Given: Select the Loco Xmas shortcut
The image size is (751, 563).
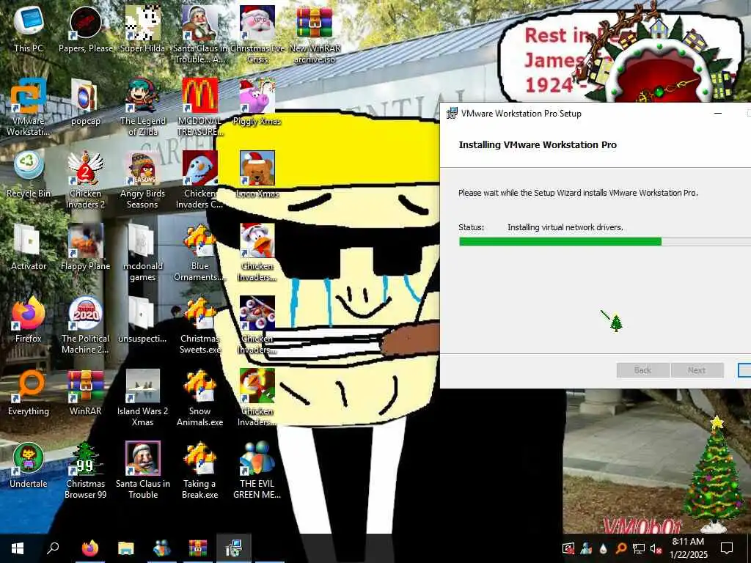Looking at the screenshot, I should pos(257,174).
